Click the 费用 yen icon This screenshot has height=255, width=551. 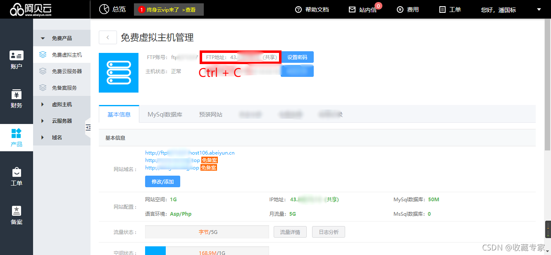pyautogui.click(x=400, y=10)
